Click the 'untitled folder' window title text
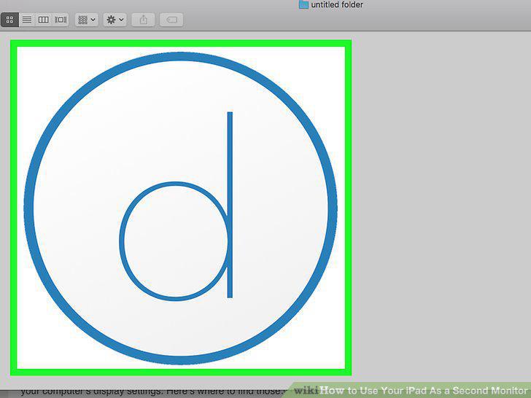This screenshot has width=531, height=398. 337,4
